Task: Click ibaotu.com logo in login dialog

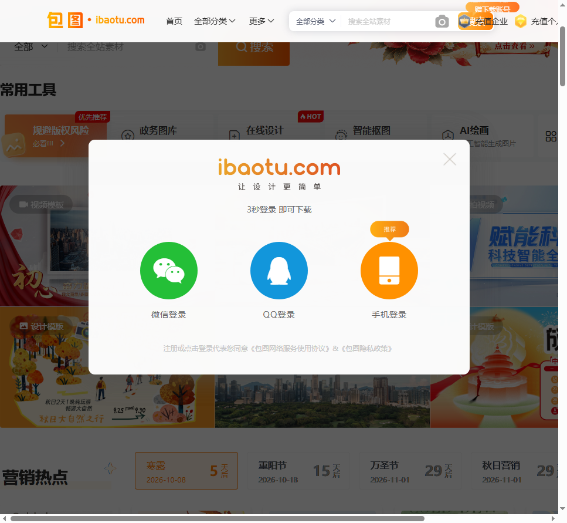Action: 279,167
